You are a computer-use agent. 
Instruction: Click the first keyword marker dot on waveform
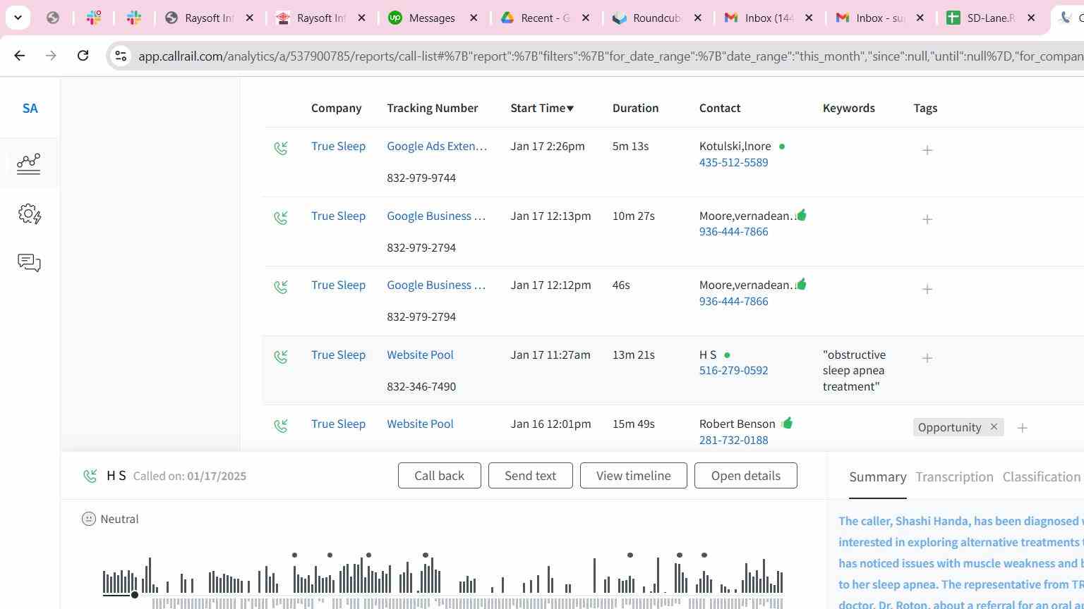click(294, 555)
